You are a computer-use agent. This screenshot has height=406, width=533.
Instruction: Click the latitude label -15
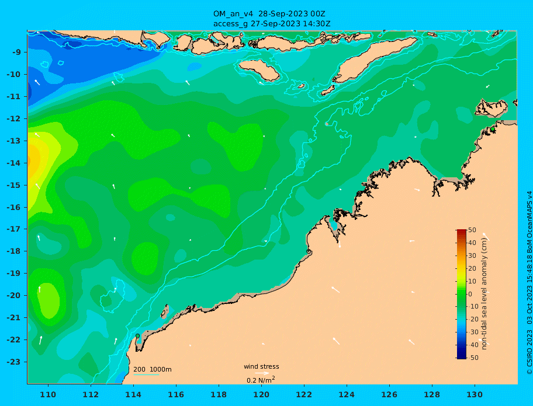14,185
